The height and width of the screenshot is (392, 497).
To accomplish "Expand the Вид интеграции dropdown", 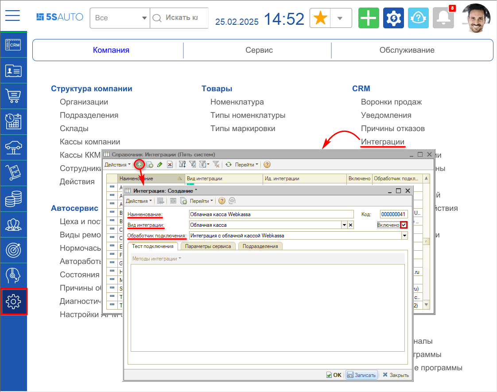I will click(344, 225).
